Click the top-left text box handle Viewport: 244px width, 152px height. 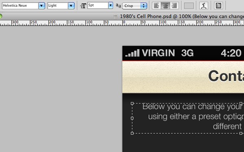[132, 103]
